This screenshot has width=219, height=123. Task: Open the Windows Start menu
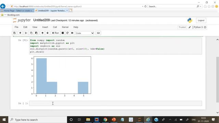click(4, 120)
